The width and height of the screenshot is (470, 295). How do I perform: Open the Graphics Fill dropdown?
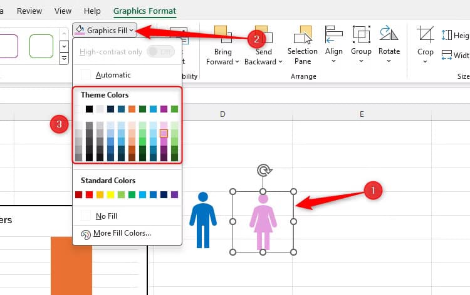(105, 30)
